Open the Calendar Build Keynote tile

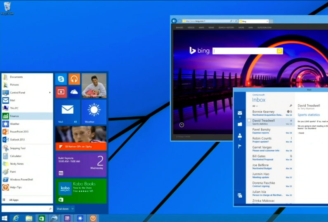tap(81, 165)
